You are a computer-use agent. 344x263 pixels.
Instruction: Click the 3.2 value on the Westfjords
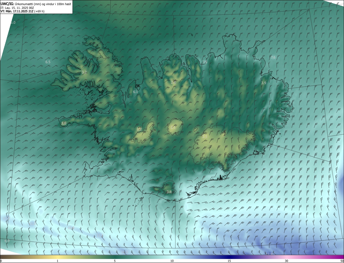[84, 72]
